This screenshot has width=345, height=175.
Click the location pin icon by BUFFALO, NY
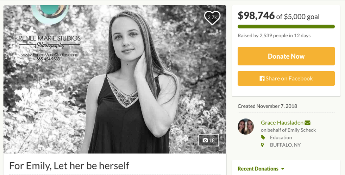pyautogui.click(x=262, y=145)
